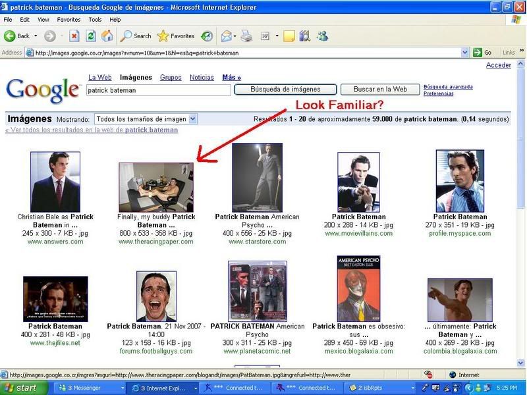
Task: Click the Windows flag logo throbber
Action: point(516,20)
